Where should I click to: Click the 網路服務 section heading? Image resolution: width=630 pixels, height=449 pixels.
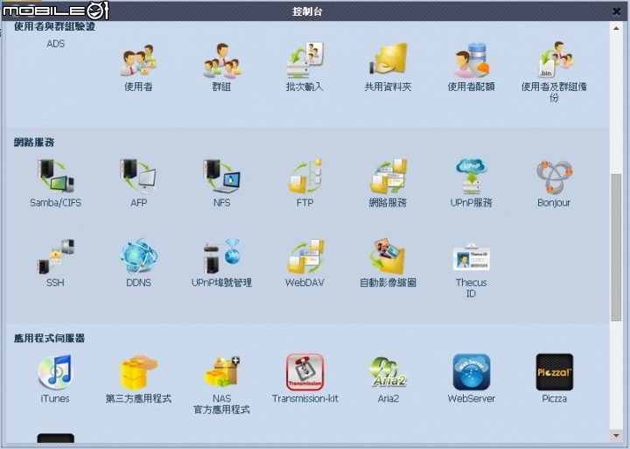[34, 143]
